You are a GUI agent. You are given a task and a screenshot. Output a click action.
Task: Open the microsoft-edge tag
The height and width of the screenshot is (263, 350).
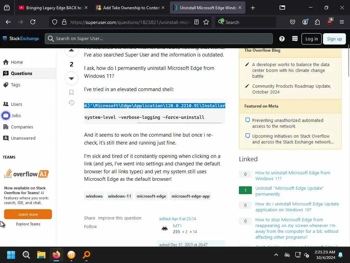point(151,196)
